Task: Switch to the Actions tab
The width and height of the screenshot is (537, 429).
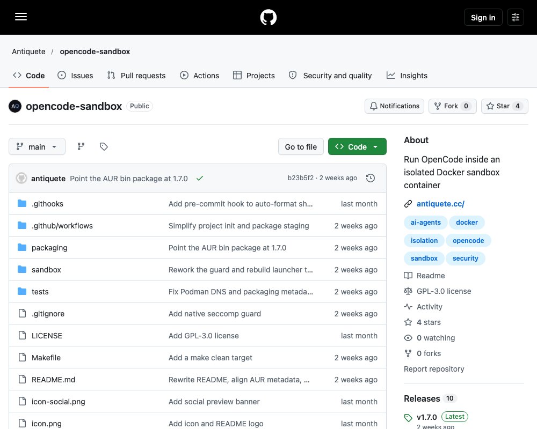Action: pos(199,76)
